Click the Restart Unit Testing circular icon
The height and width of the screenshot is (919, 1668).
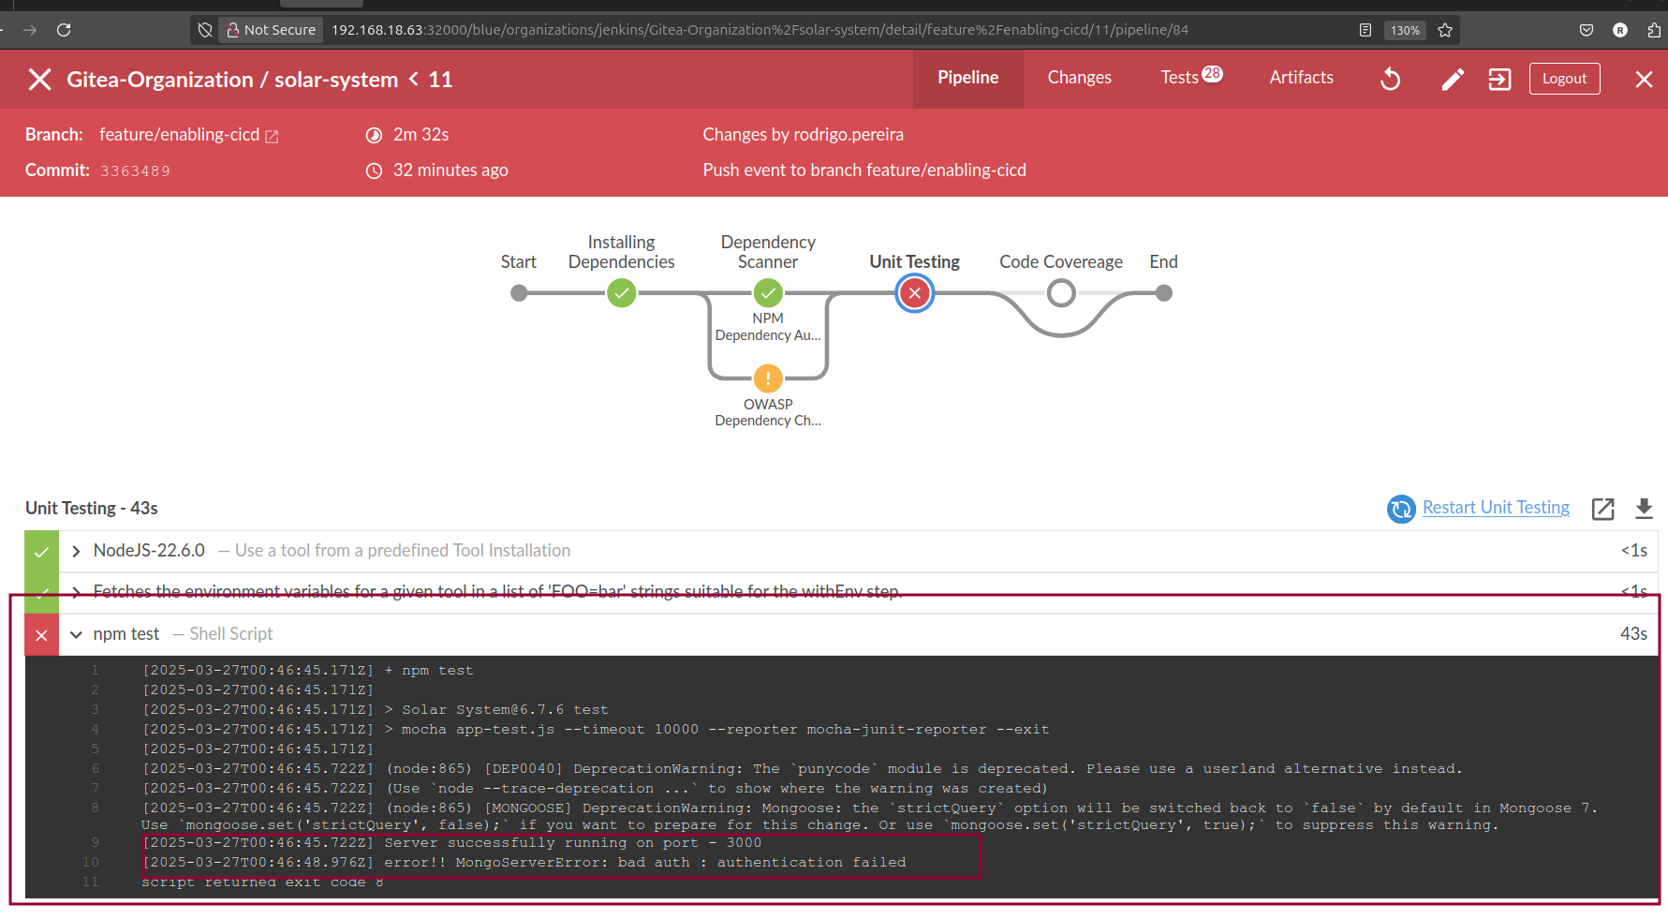click(x=1401, y=509)
